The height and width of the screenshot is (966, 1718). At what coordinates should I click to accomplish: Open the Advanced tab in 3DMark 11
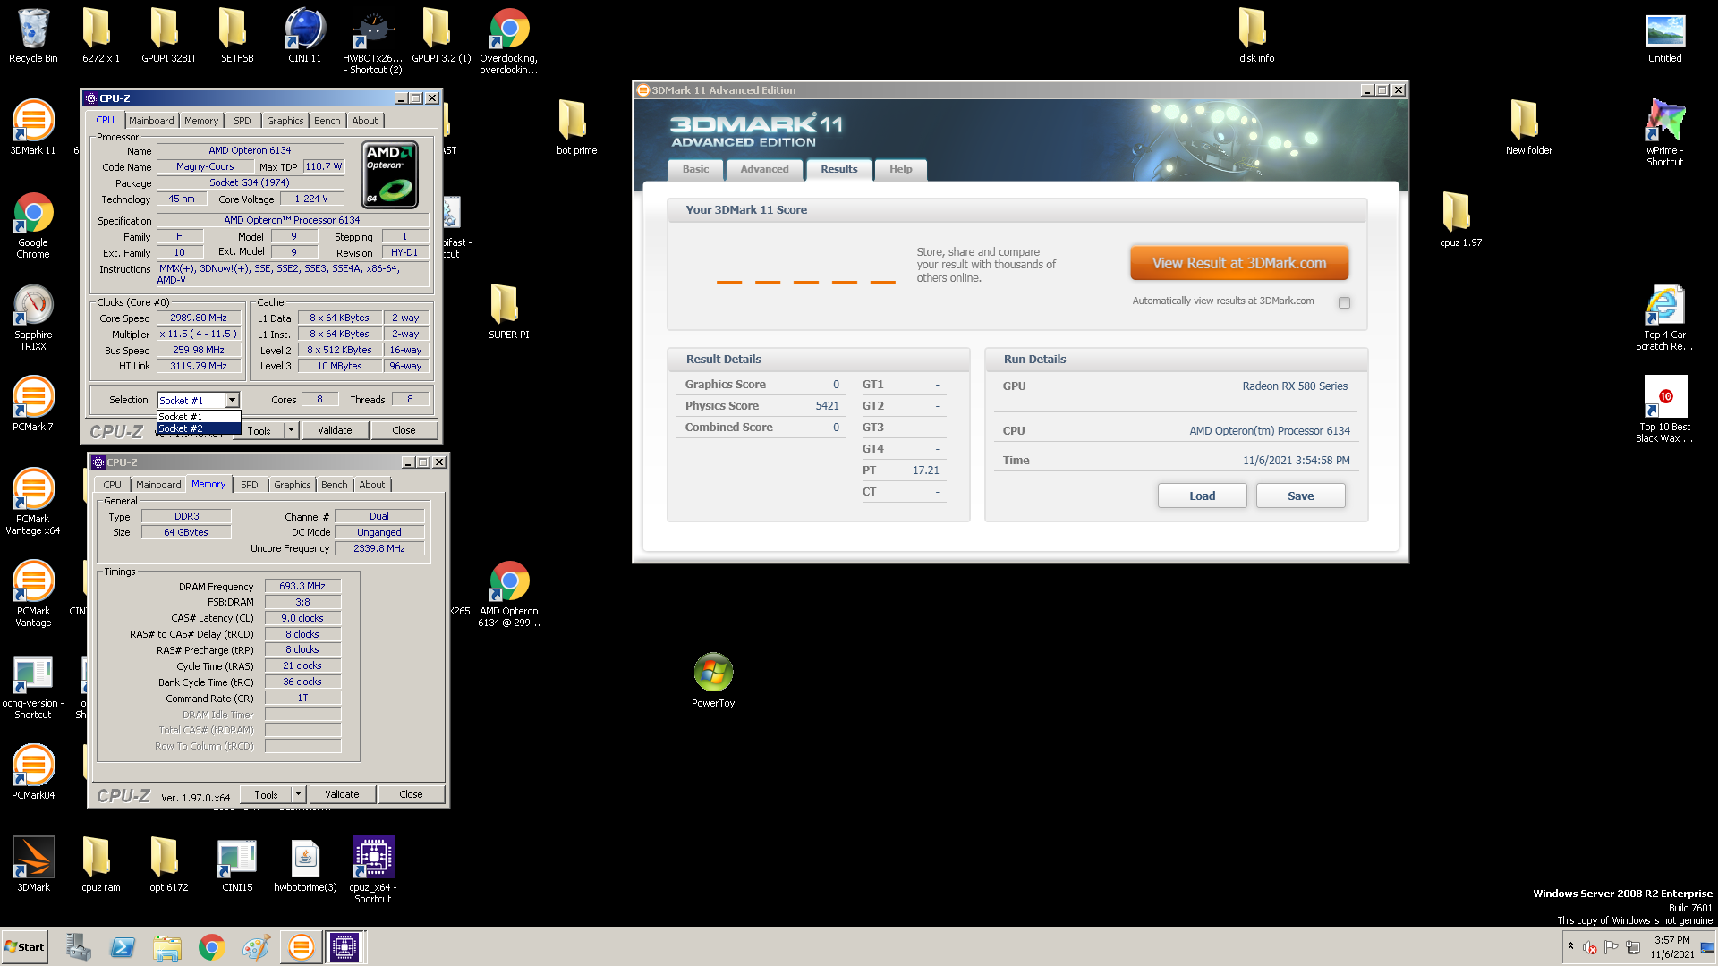coord(764,169)
